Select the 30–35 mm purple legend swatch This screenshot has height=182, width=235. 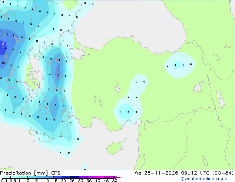click(83, 177)
